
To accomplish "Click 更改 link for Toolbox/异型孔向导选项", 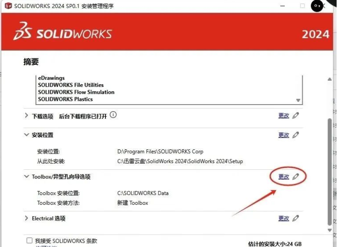I will pyautogui.click(x=284, y=177).
